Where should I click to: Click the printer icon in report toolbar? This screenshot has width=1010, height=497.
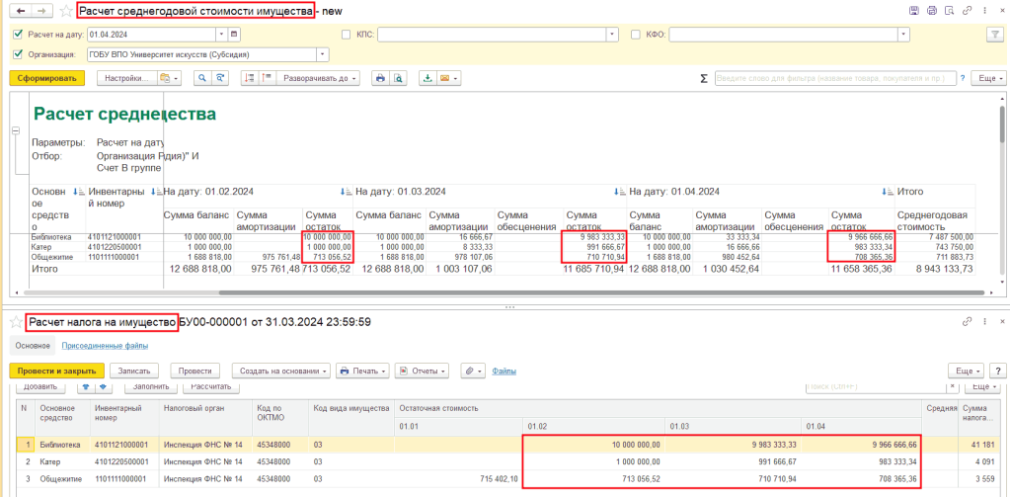tap(380, 78)
